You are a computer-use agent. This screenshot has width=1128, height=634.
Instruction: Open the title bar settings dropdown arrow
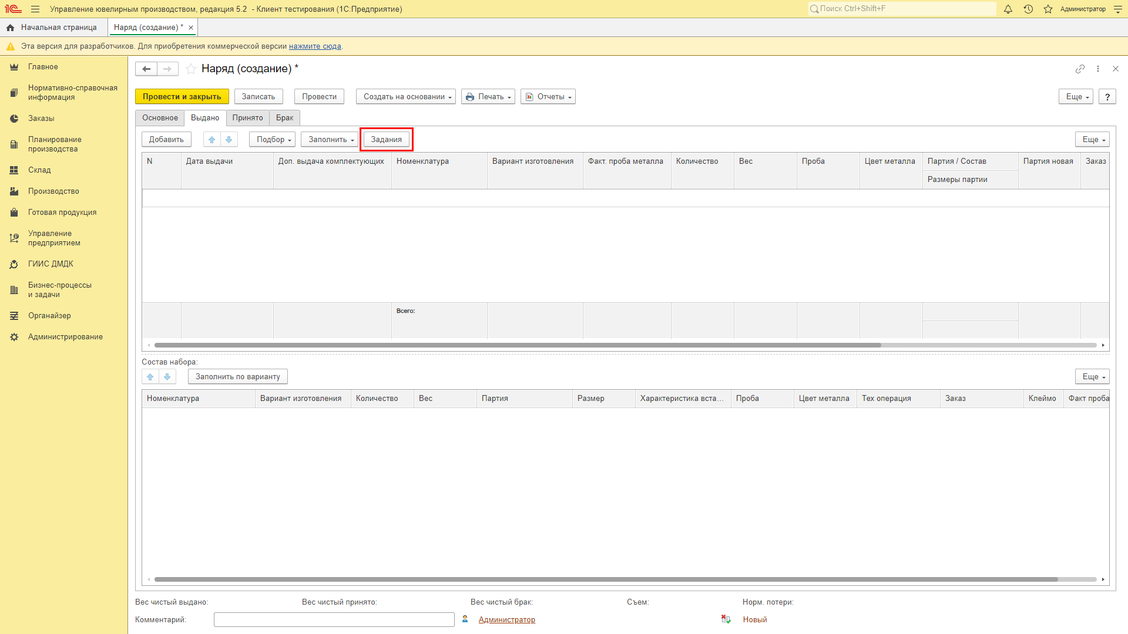click(x=1118, y=9)
